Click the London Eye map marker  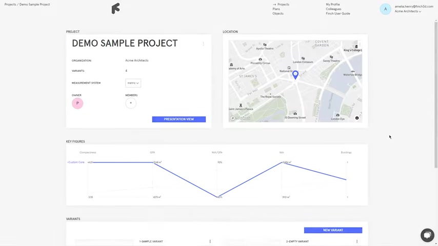point(337,115)
